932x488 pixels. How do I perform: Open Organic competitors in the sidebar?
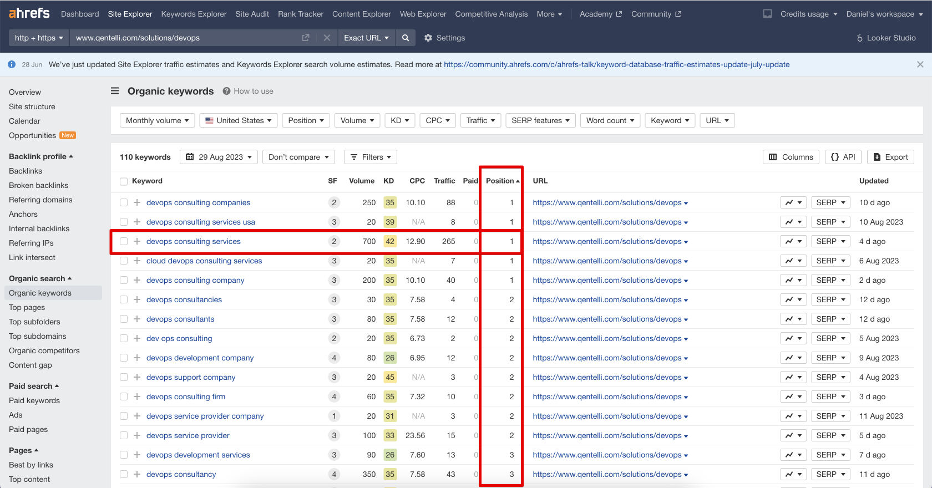coord(44,350)
